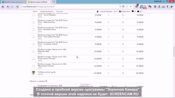The image size is (175, 98).
Task: Select the radio for Сливовое Суфле 30715
Action: [33, 44]
